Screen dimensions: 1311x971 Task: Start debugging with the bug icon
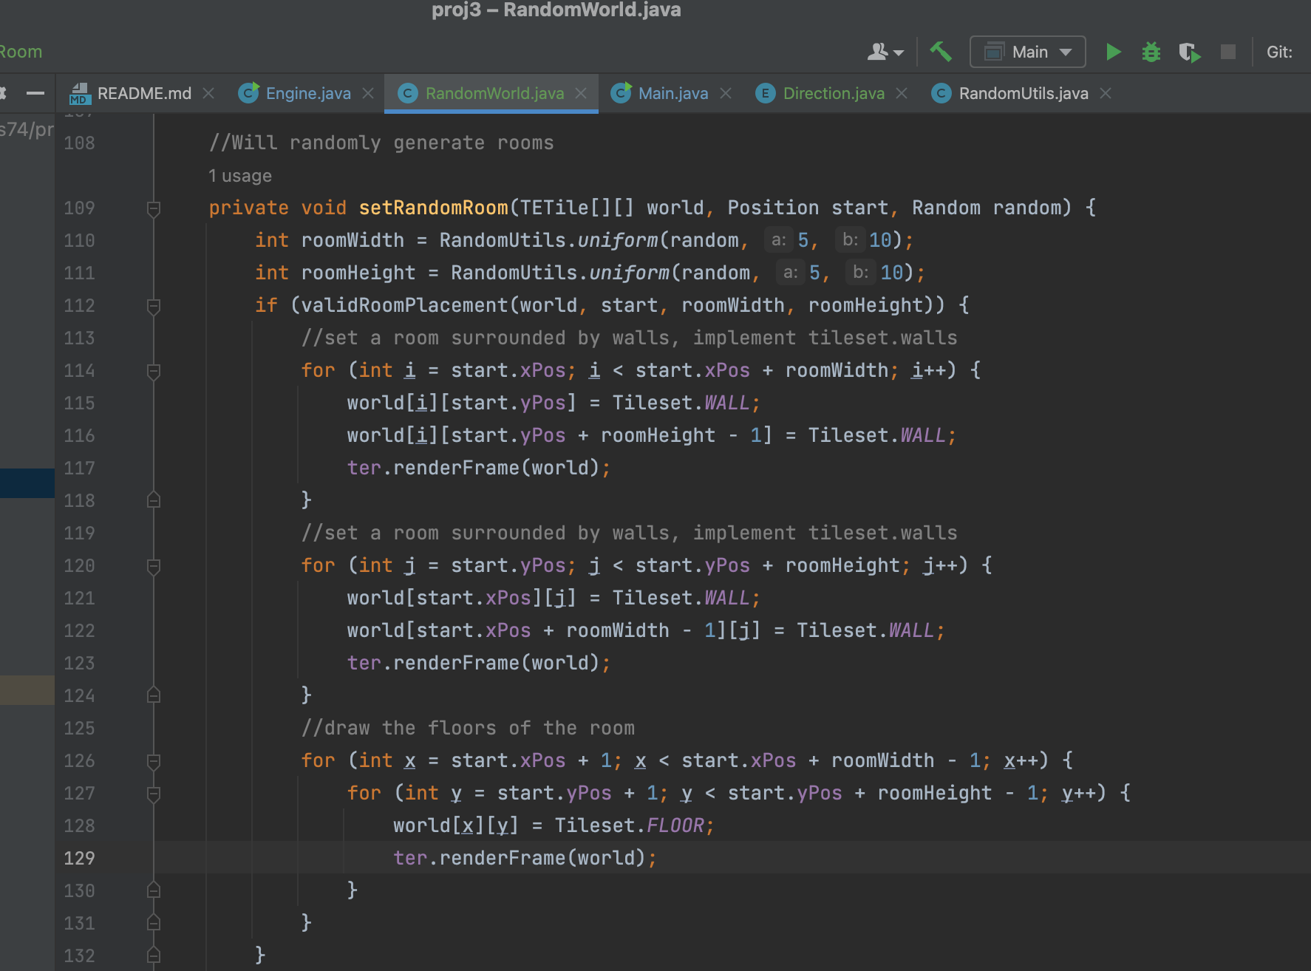click(1151, 52)
